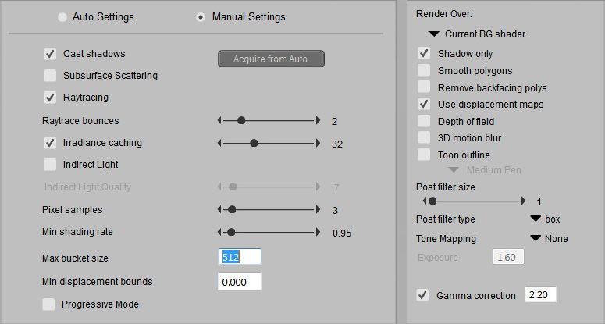
Task: Disable the Raytracing checkbox
Action: [50, 98]
